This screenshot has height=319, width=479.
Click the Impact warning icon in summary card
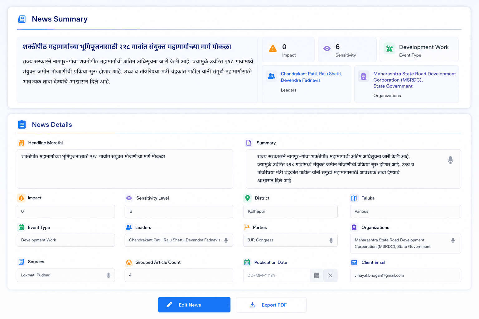tap(273, 48)
